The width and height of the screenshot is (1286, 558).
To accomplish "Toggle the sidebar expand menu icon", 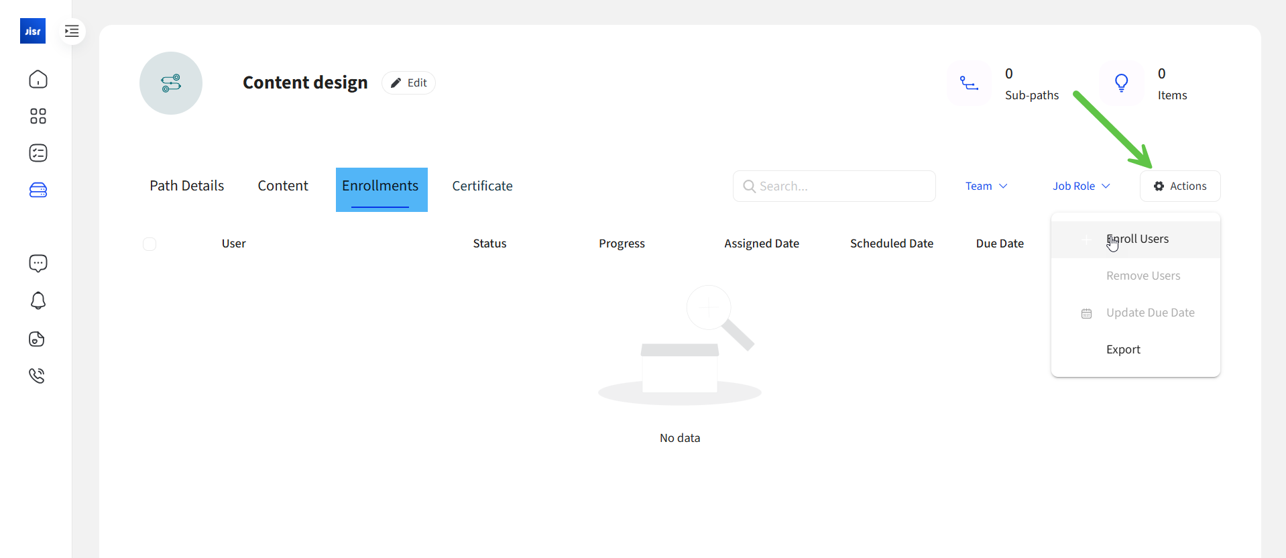I will tap(72, 31).
